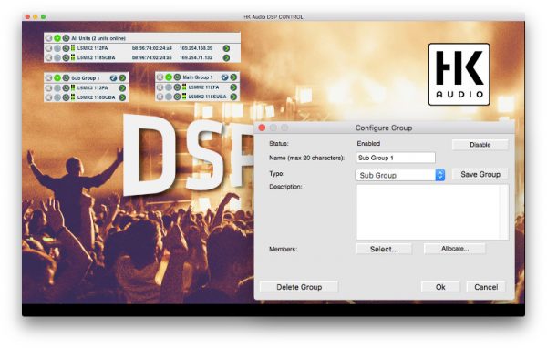
Task: Click green arrow icon on All Units LSMK2 112FA row
Action: point(226,48)
